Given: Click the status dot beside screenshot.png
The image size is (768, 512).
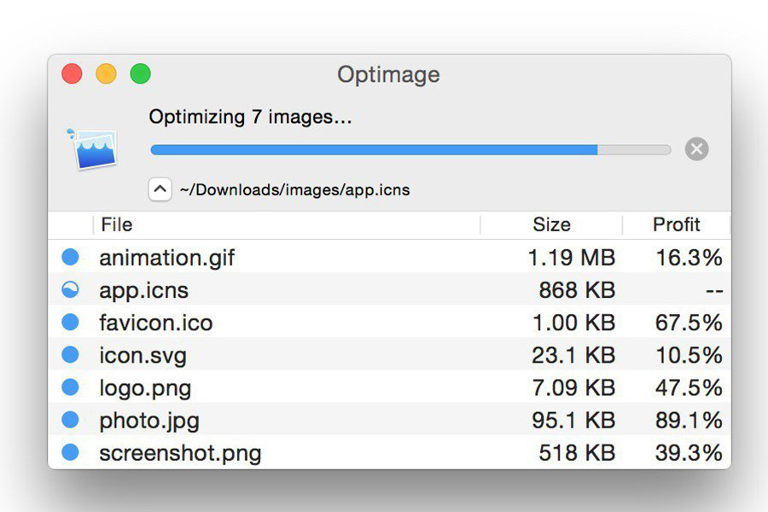Looking at the screenshot, I should [x=71, y=452].
